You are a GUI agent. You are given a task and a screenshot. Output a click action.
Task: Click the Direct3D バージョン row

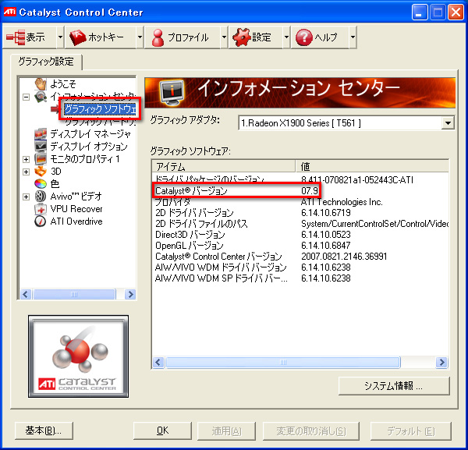(x=300, y=235)
